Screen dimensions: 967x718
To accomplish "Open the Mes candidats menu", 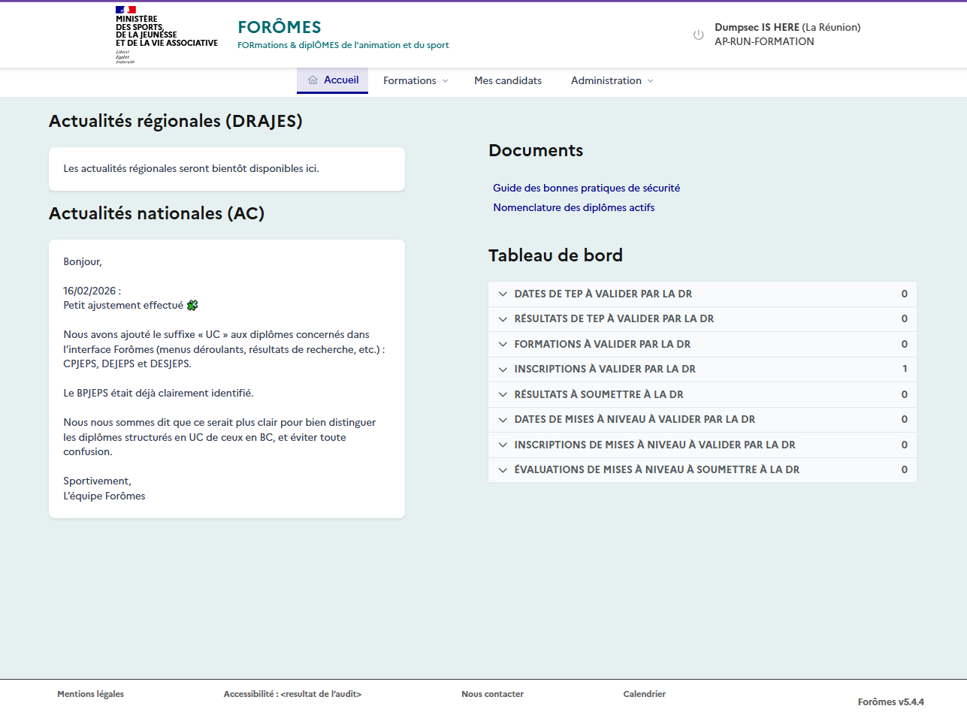I will click(508, 81).
